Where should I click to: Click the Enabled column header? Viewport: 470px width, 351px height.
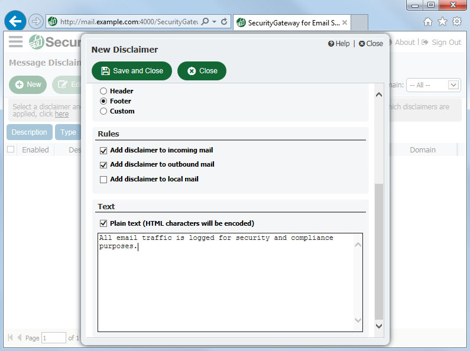(x=35, y=149)
